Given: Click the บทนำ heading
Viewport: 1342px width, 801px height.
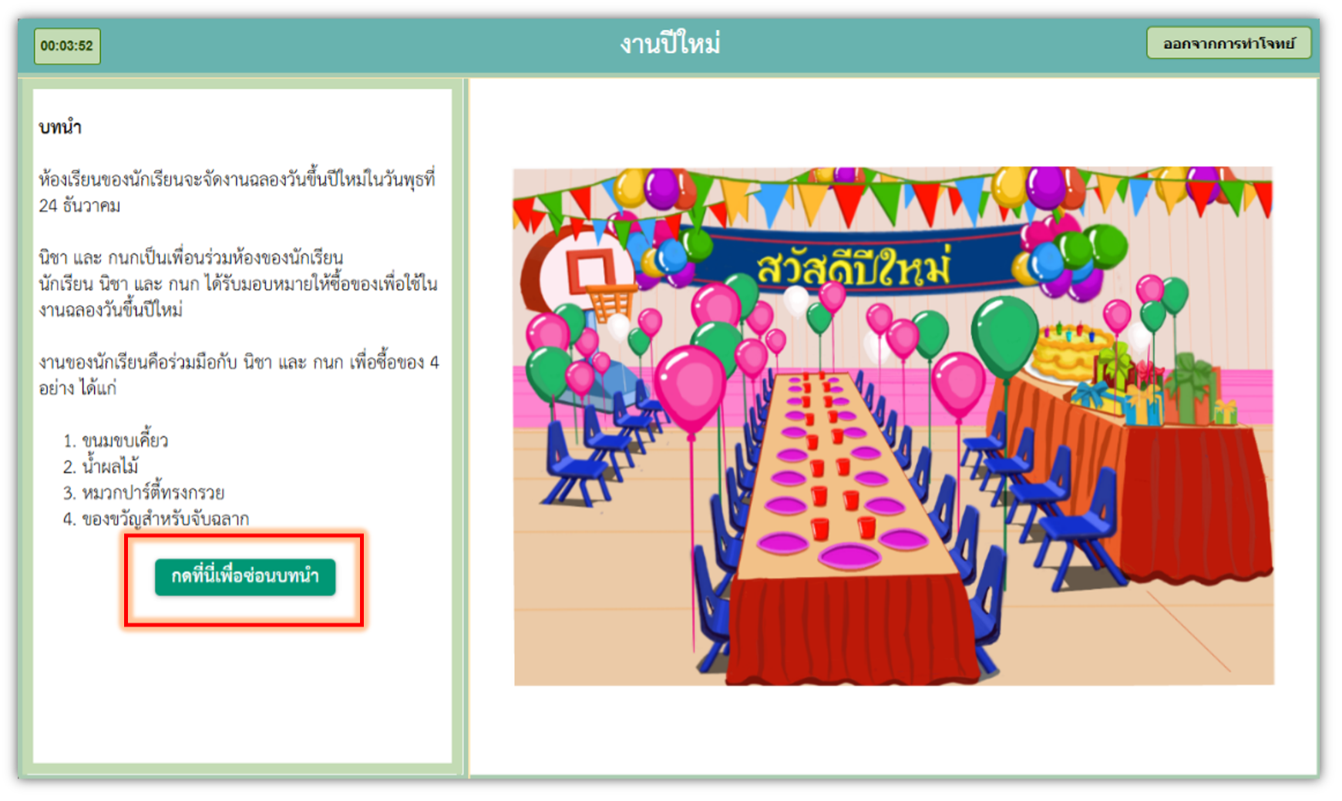Looking at the screenshot, I should tap(60, 128).
